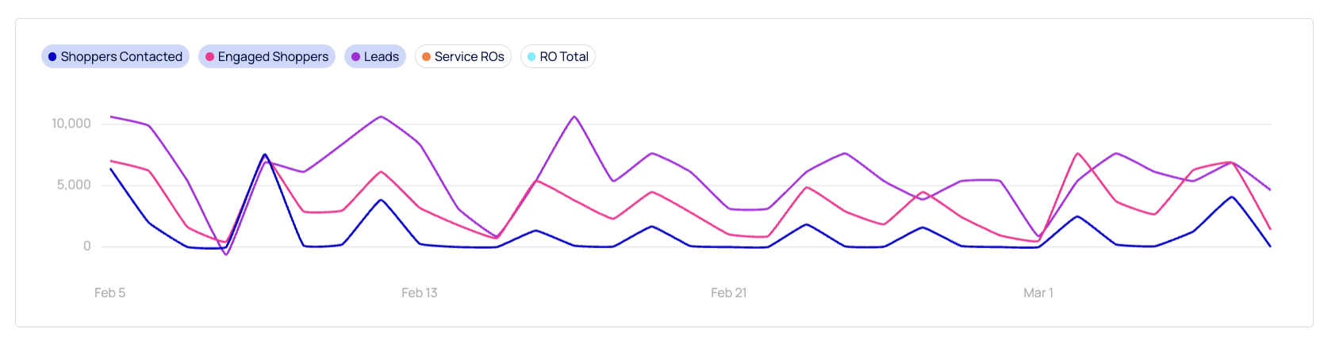Image resolution: width=1320 pixels, height=344 pixels.
Task: Click the pink Engaged Shoppers legend dot
Action: tap(209, 57)
